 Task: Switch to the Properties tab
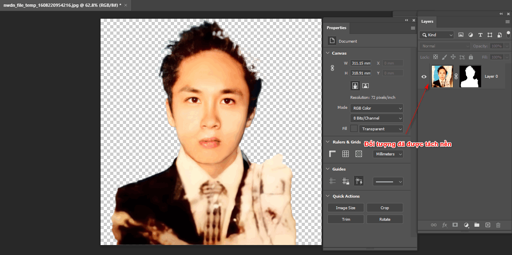336,28
